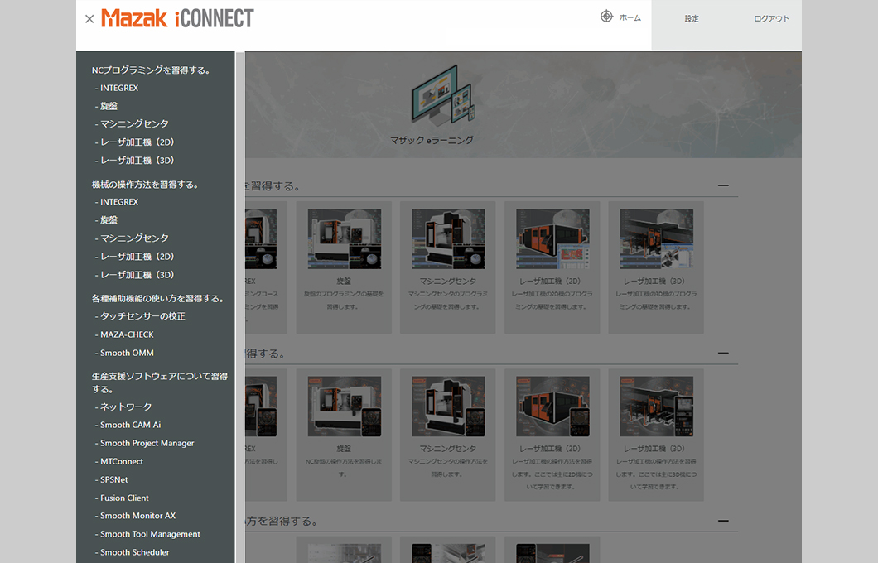The width and height of the screenshot is (878, 563).
Task: Click the home target icon
Action: tap(606, 17)
